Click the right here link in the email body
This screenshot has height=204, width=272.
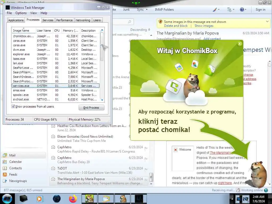tap(225, 183)
